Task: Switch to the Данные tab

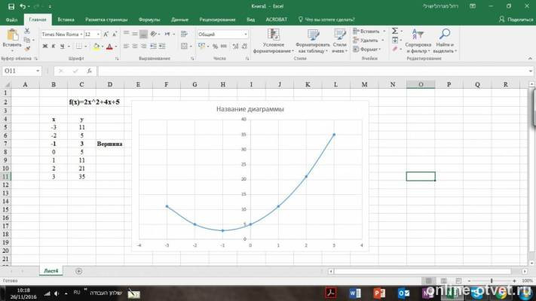Action: click(180, 20)
